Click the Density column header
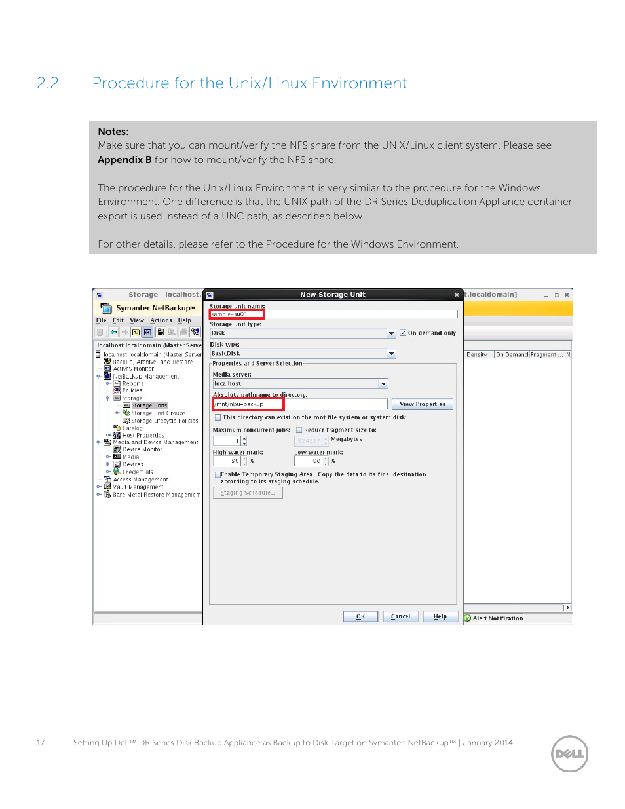625x809 pixels. coord(479,355)
